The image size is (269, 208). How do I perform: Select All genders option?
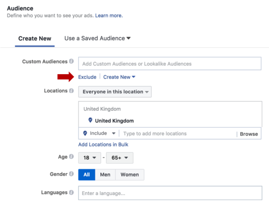click(87, 175)
